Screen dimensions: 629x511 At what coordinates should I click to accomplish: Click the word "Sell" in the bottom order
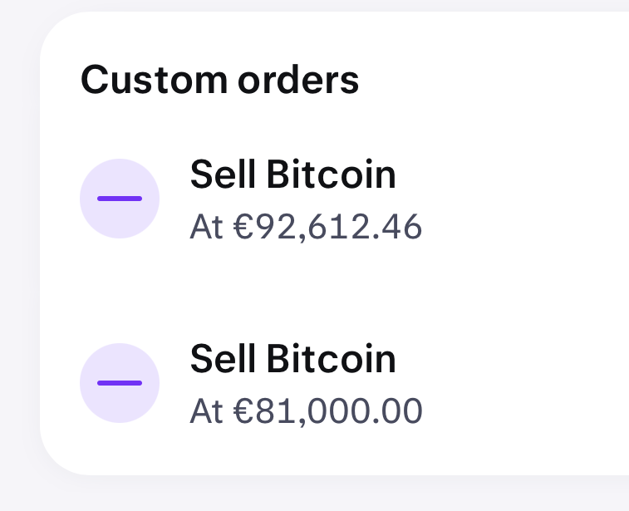point(223,360)
